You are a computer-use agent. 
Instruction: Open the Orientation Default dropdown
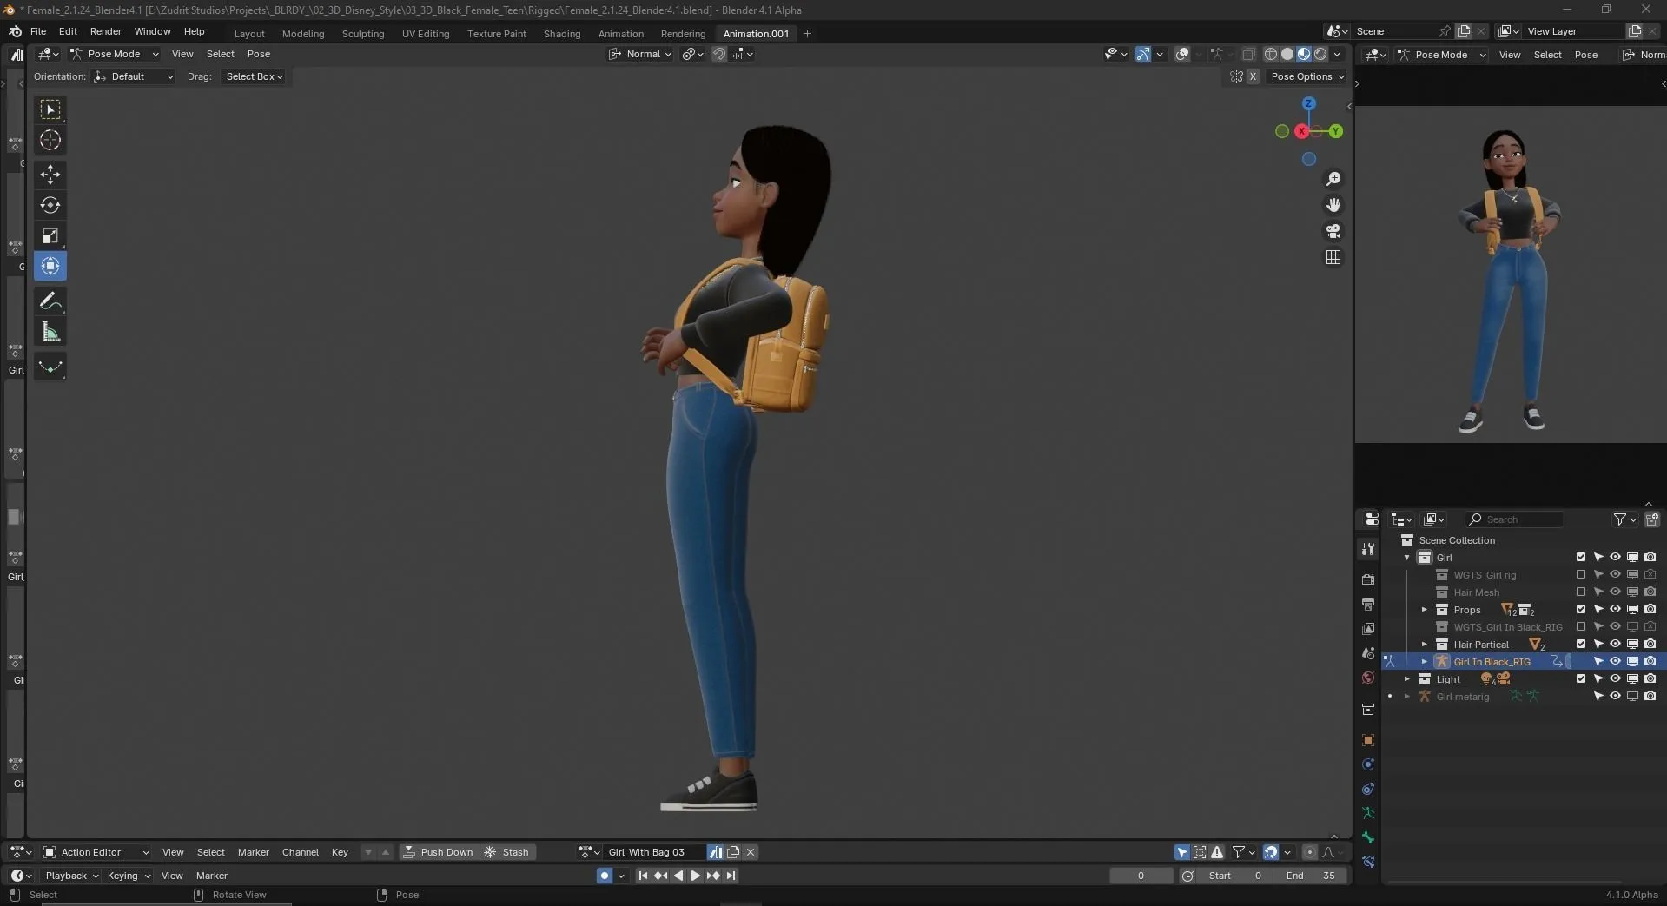[132, 76]
